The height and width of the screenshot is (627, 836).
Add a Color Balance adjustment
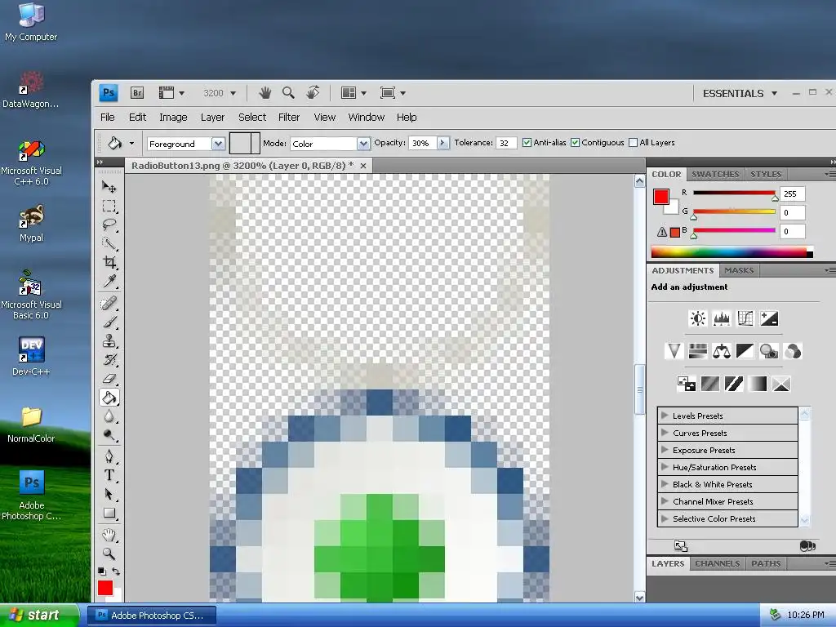tap(722, 351)
